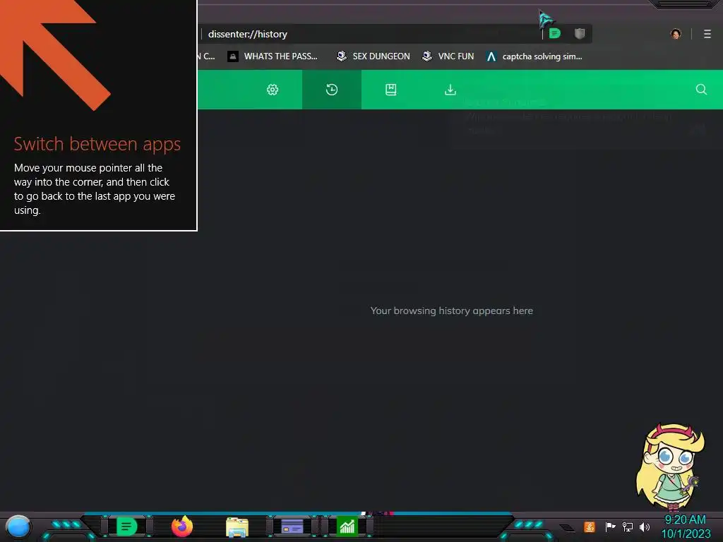The width and height of the screenshot is (723, 542).
Task: Open File Explorer from taskbar
Action: point(237,527)
